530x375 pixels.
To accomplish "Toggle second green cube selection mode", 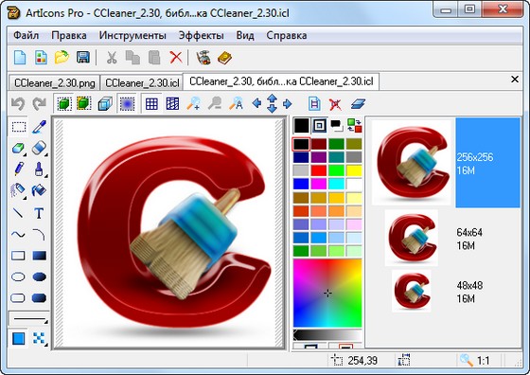I will (84, 104).
